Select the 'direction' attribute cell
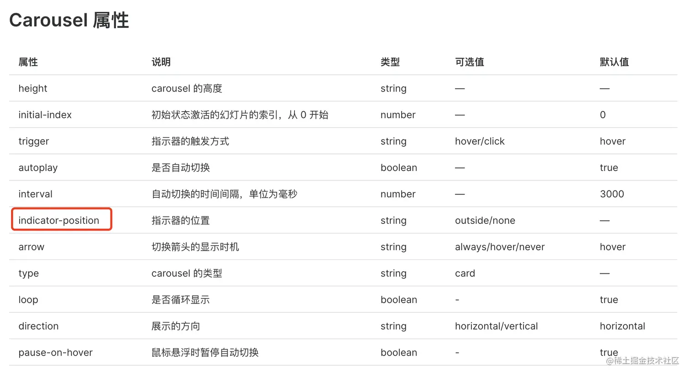This screenshot has width=690, height=376. (39, 326)
